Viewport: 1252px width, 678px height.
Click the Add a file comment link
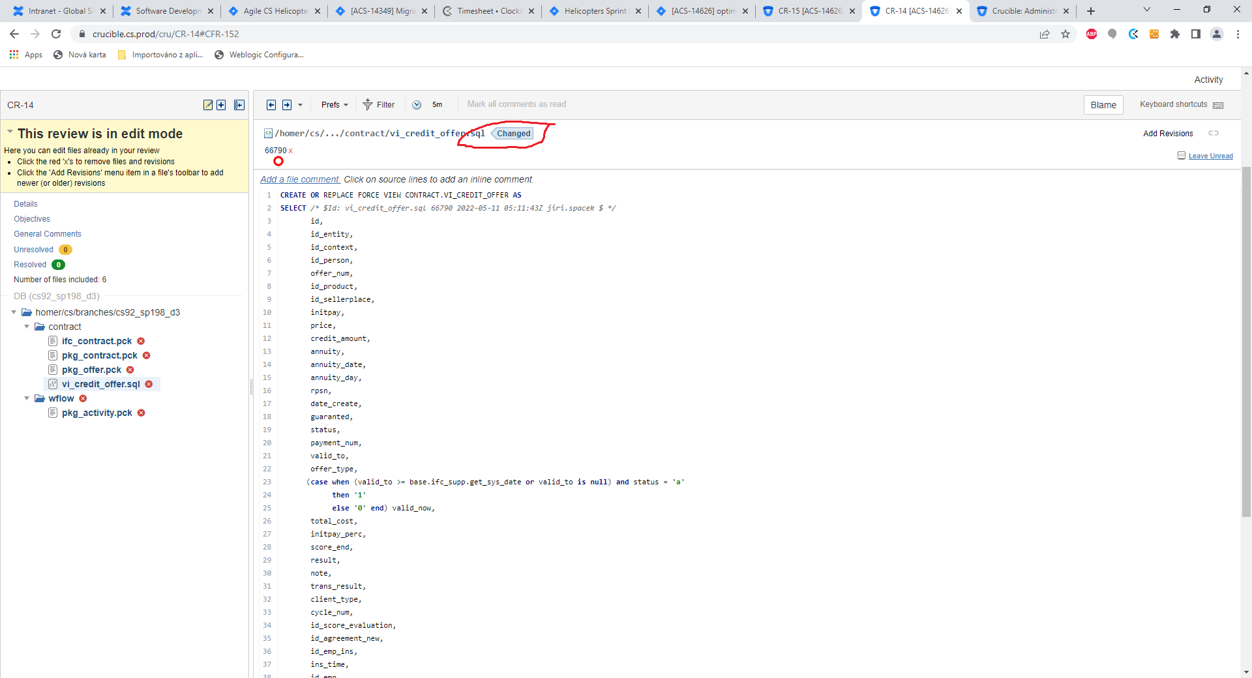(x=300, y=179)
